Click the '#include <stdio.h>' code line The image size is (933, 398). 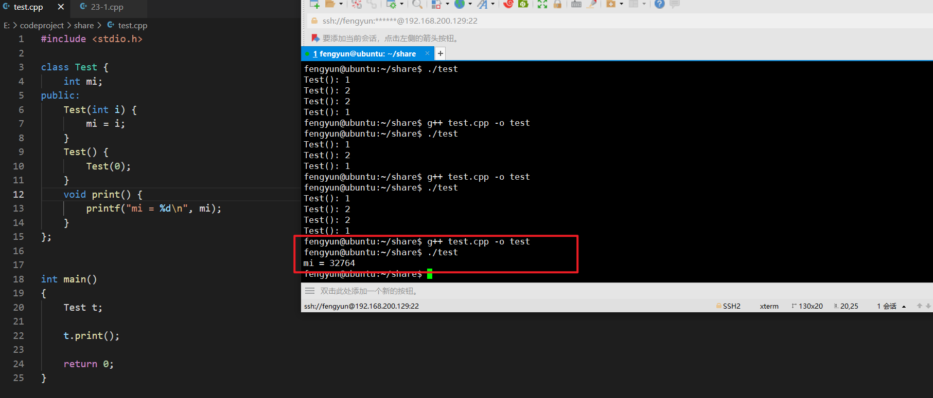pos(92,39)
